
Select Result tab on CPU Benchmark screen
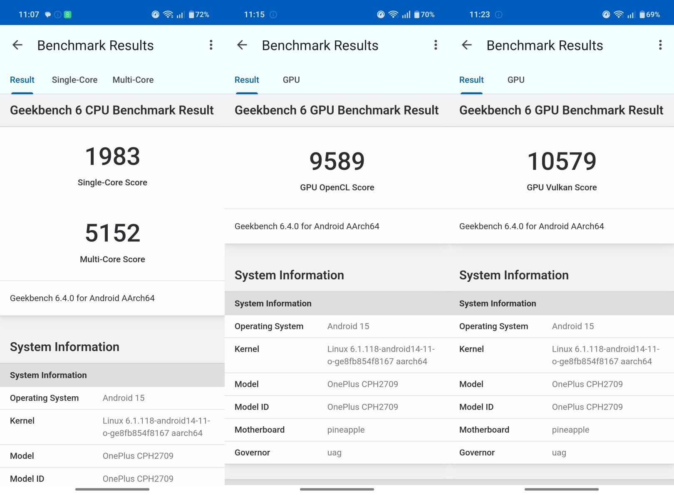coord(22,80)
